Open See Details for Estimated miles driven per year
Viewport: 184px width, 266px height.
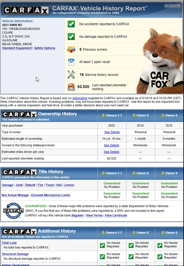coord(112,152)
